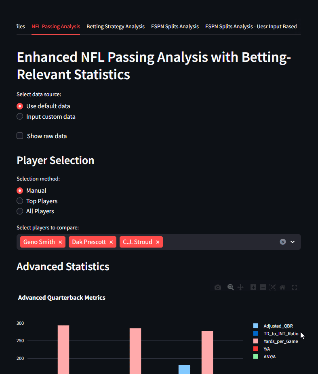The width and height of the screenshot is (318, 374).
Task: Choose Input custom data option
Action: click(20, 116)
